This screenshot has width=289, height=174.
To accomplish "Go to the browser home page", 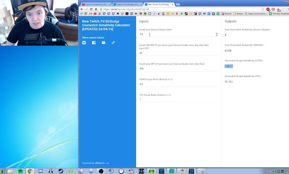I will point(96,9).
